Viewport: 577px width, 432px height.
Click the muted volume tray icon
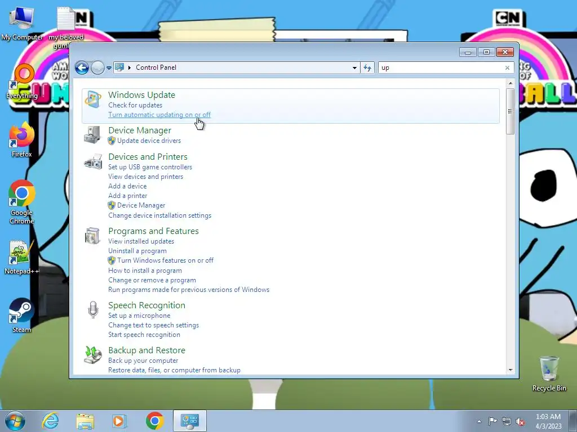(520, 422)
